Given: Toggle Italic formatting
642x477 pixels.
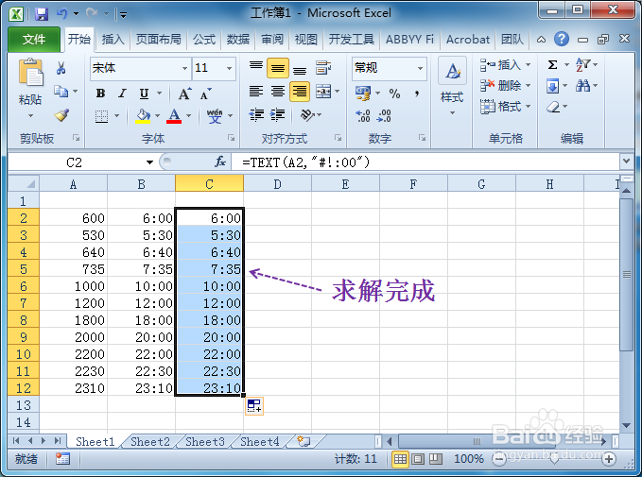Looking at the screenshot, I should [122, 94].
